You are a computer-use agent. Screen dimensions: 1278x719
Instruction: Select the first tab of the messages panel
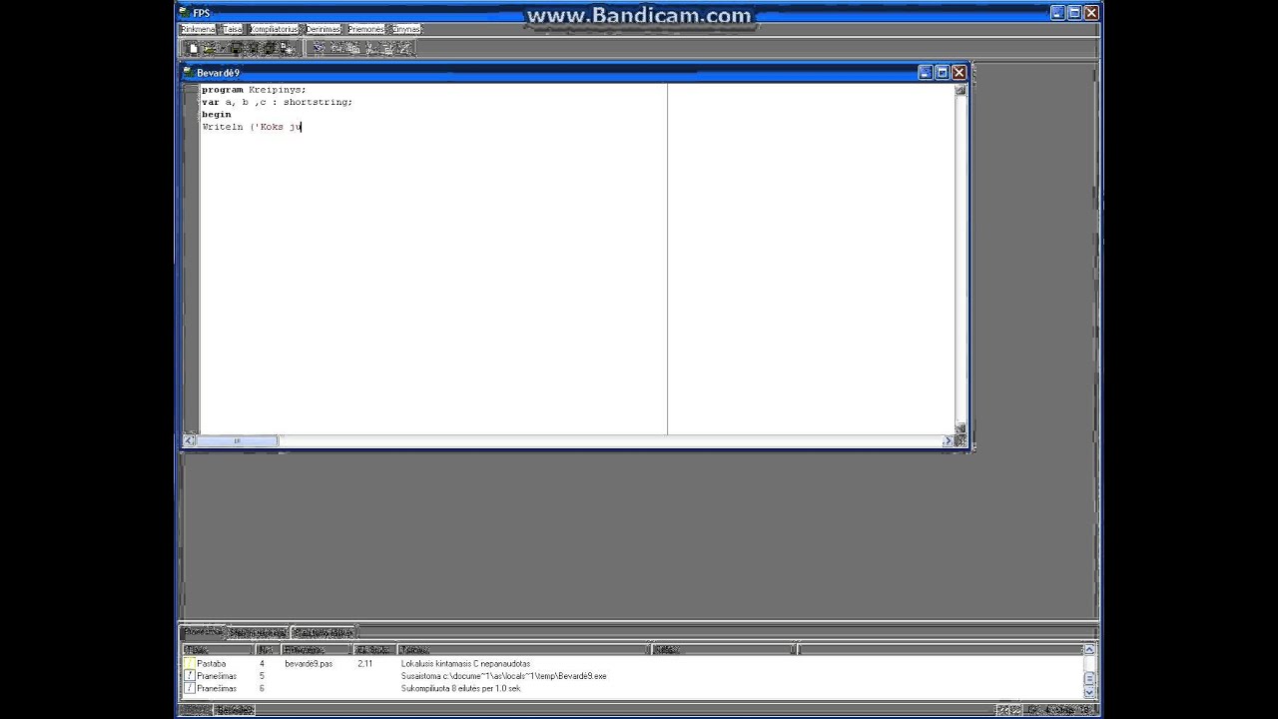(204, 632)
